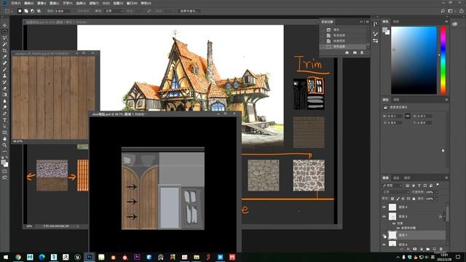
Task: Click Intersect with selection mode icon
Action: tap(39, 11)
